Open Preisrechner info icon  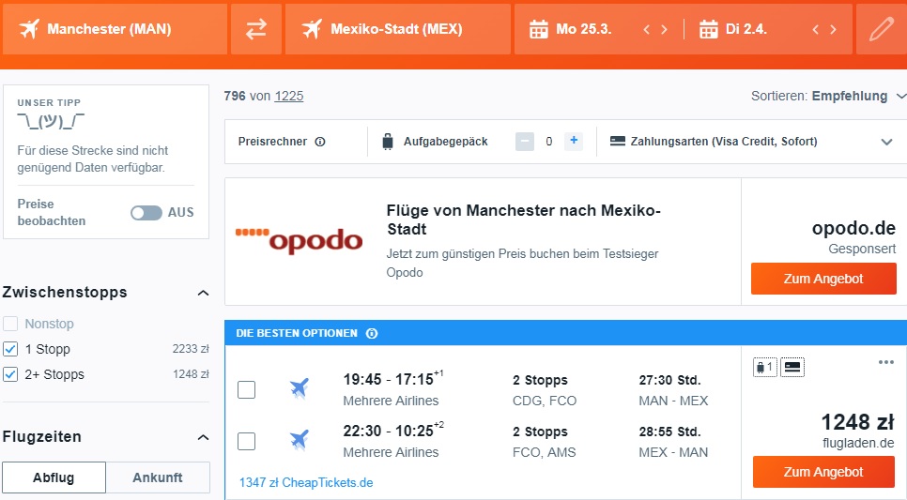click(x=320, y=142)
